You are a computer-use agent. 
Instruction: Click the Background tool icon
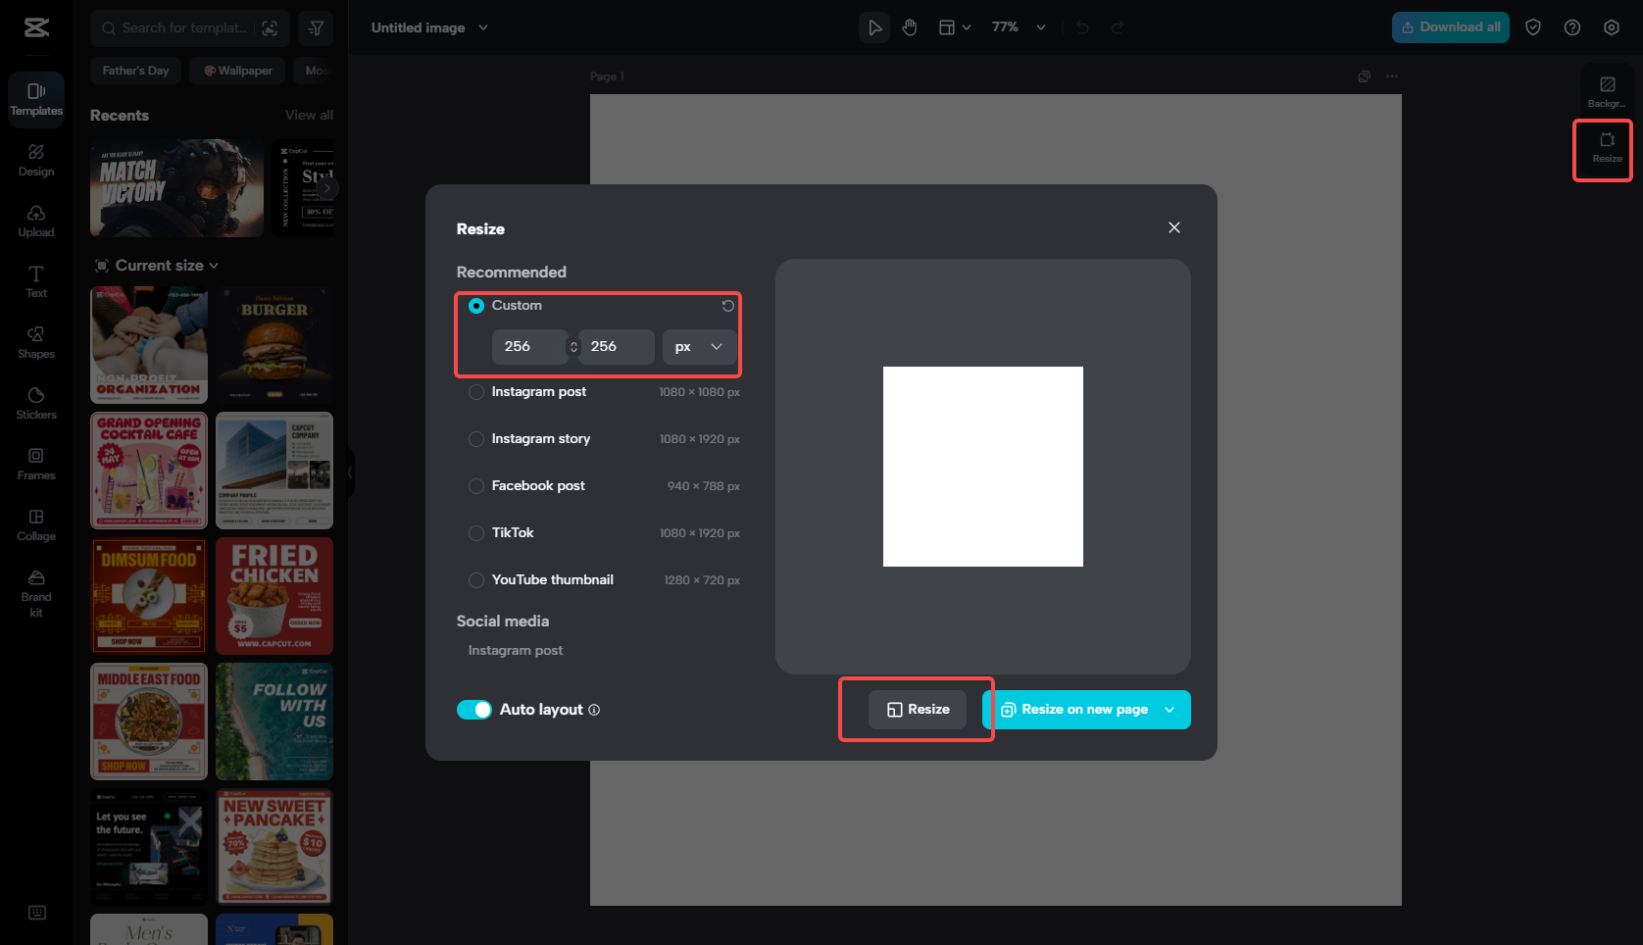1607,90
